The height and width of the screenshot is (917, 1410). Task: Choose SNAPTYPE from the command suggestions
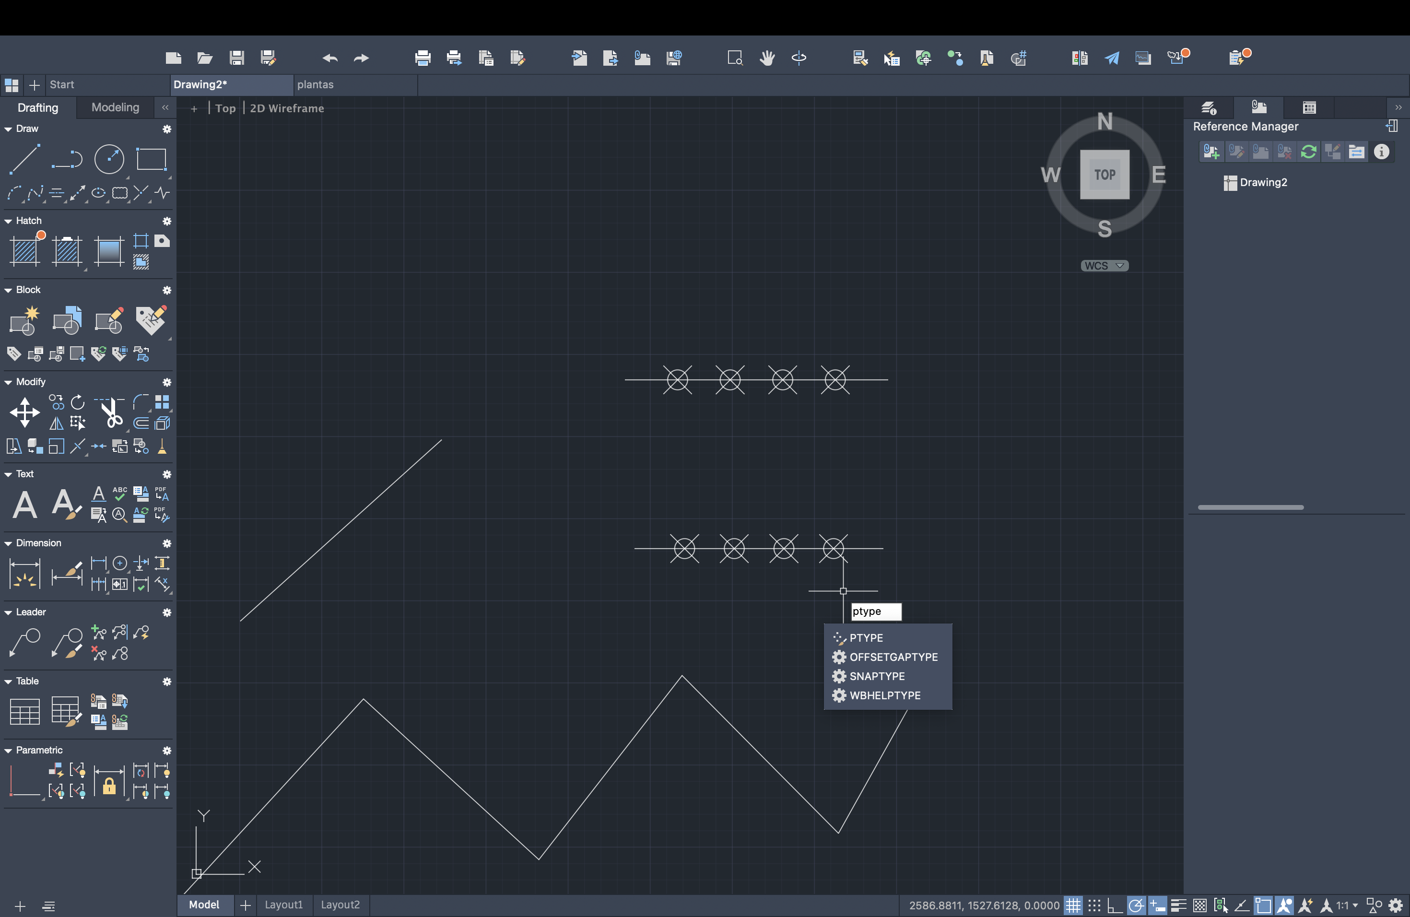point(887,677)
